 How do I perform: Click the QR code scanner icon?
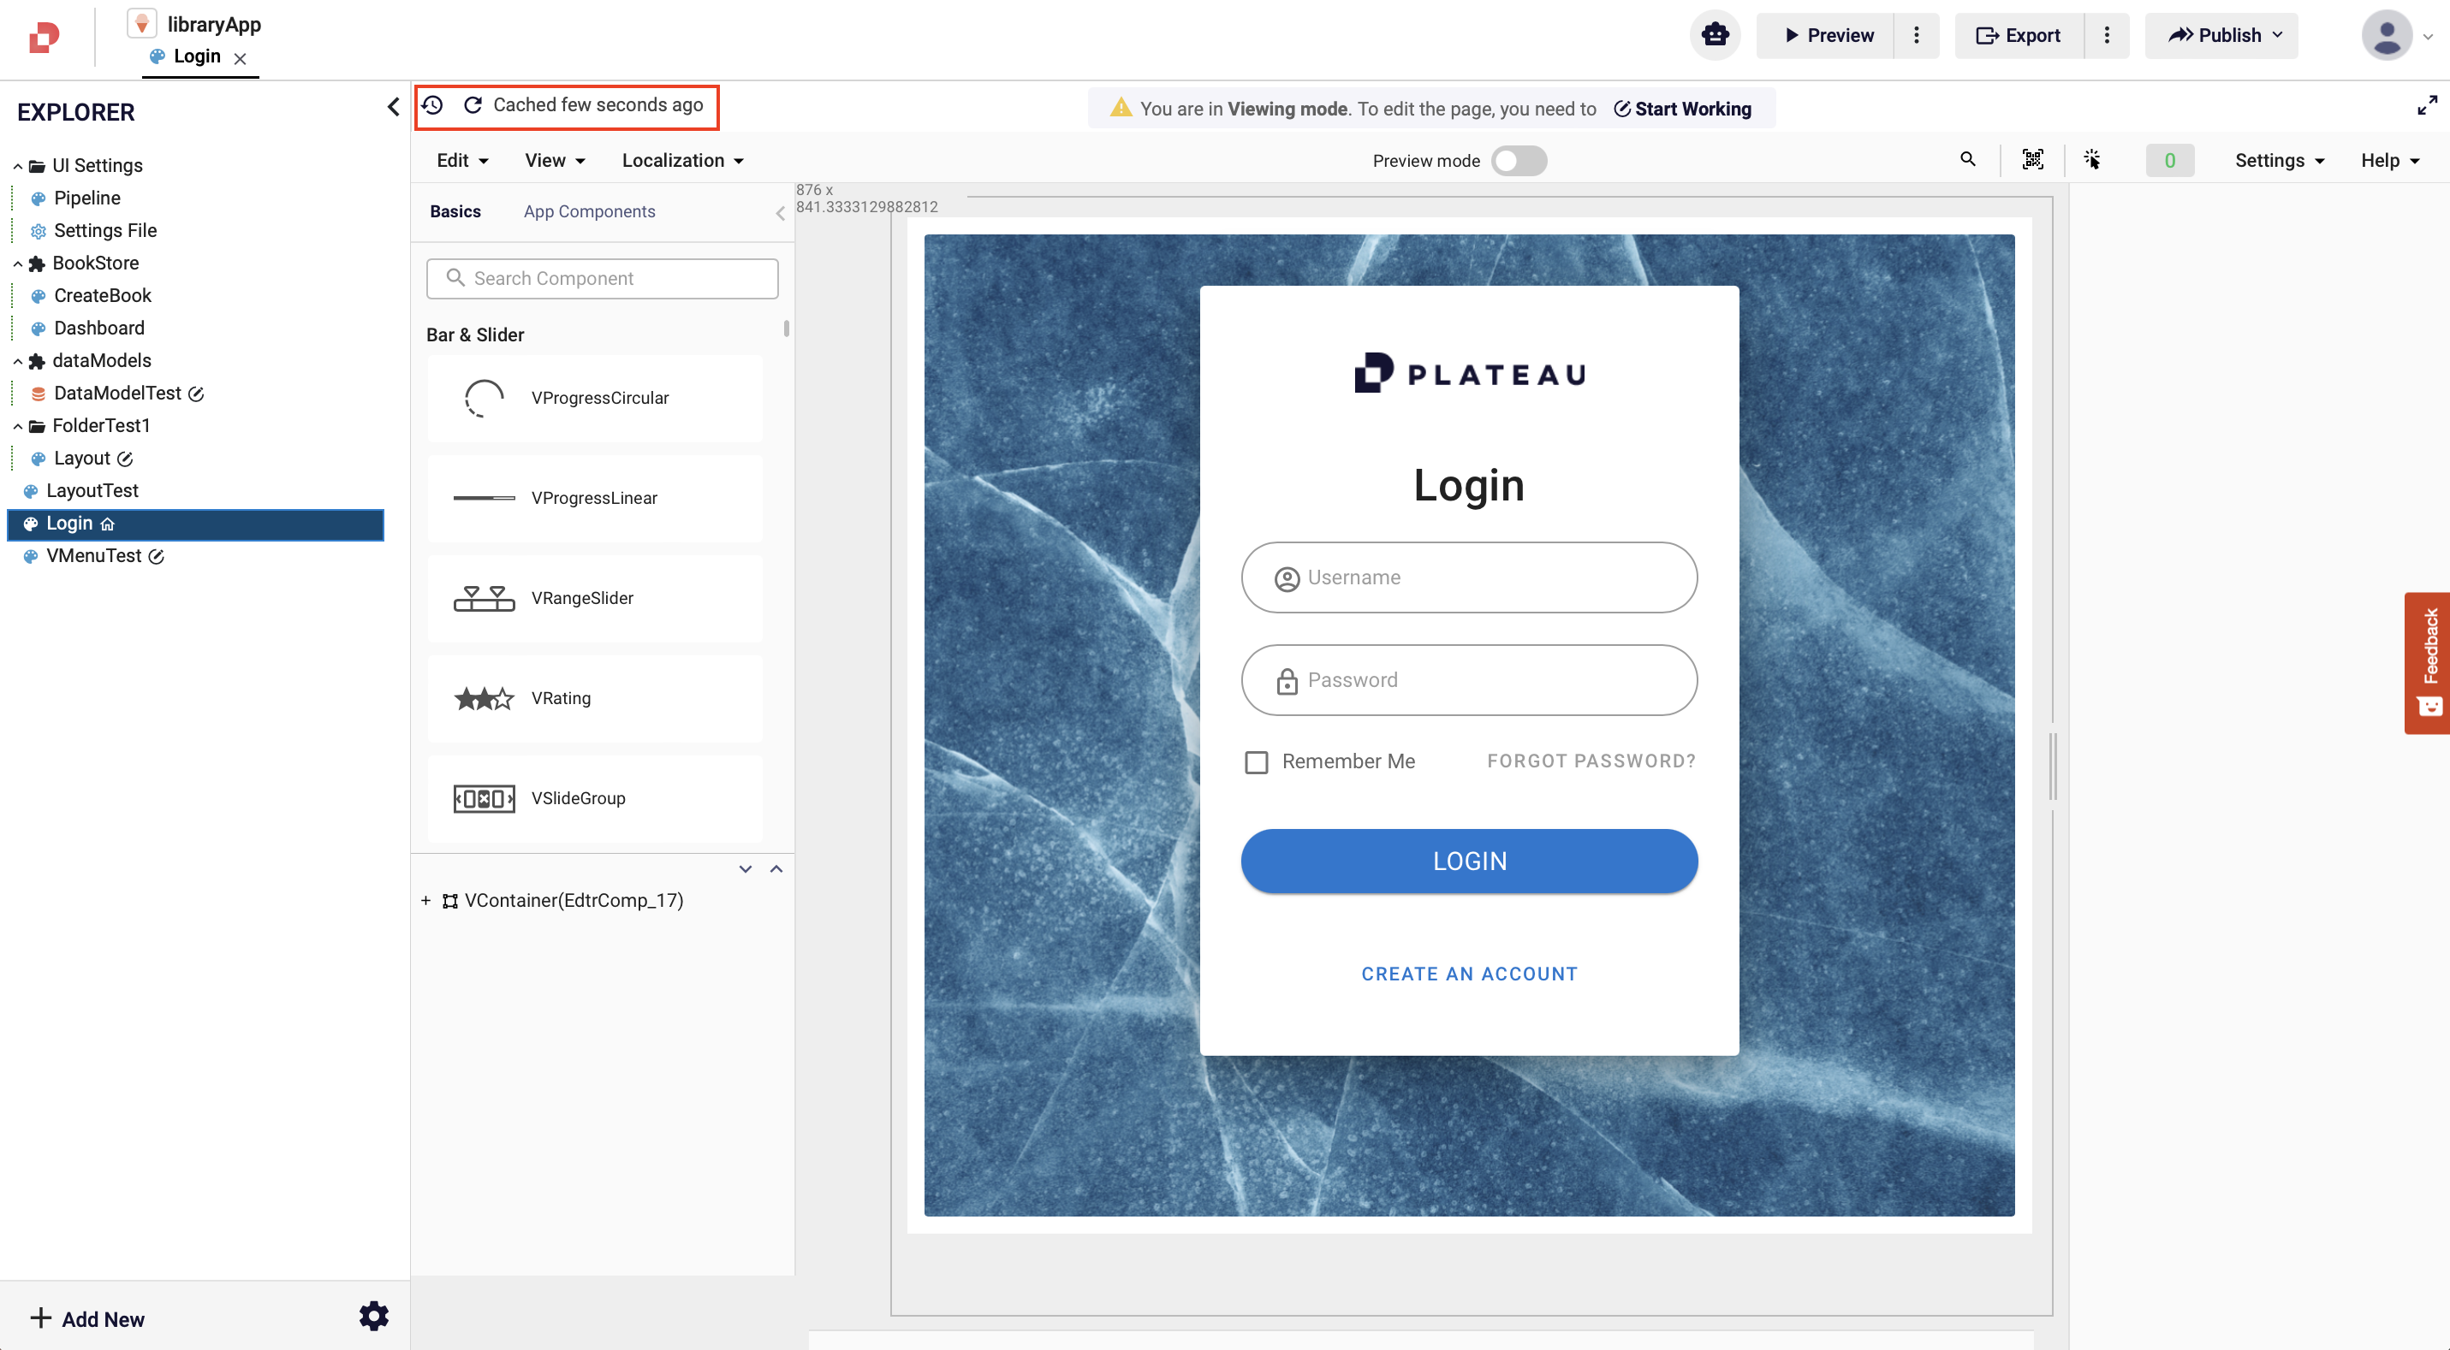2032,160
